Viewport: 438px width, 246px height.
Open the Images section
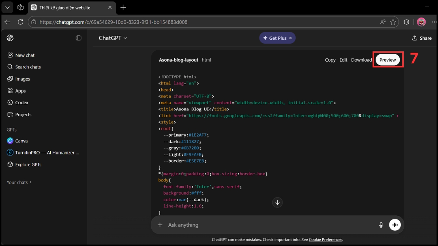[22, 79]
